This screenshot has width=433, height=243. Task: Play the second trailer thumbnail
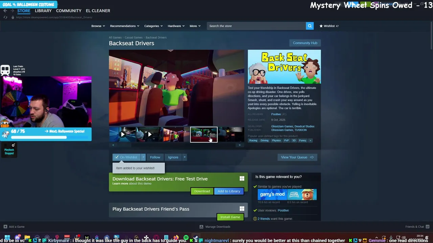tap(150, 134)
